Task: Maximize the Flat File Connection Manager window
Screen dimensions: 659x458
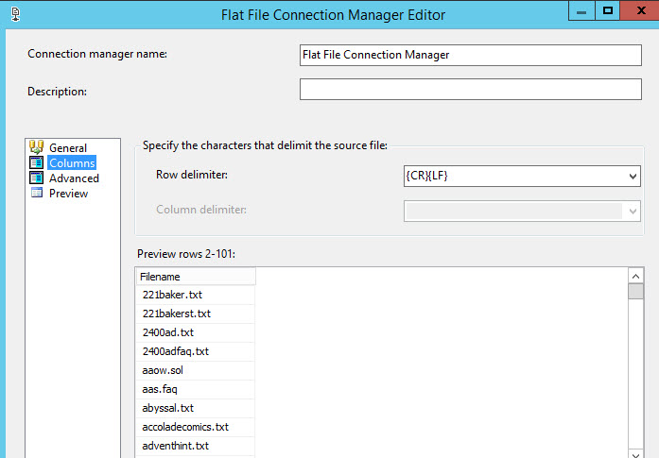Action: (608, 10)
